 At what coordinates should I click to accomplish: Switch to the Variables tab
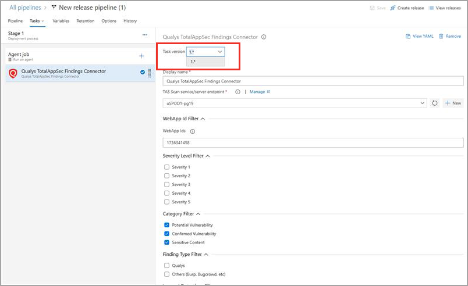click(x=61, y=21)
